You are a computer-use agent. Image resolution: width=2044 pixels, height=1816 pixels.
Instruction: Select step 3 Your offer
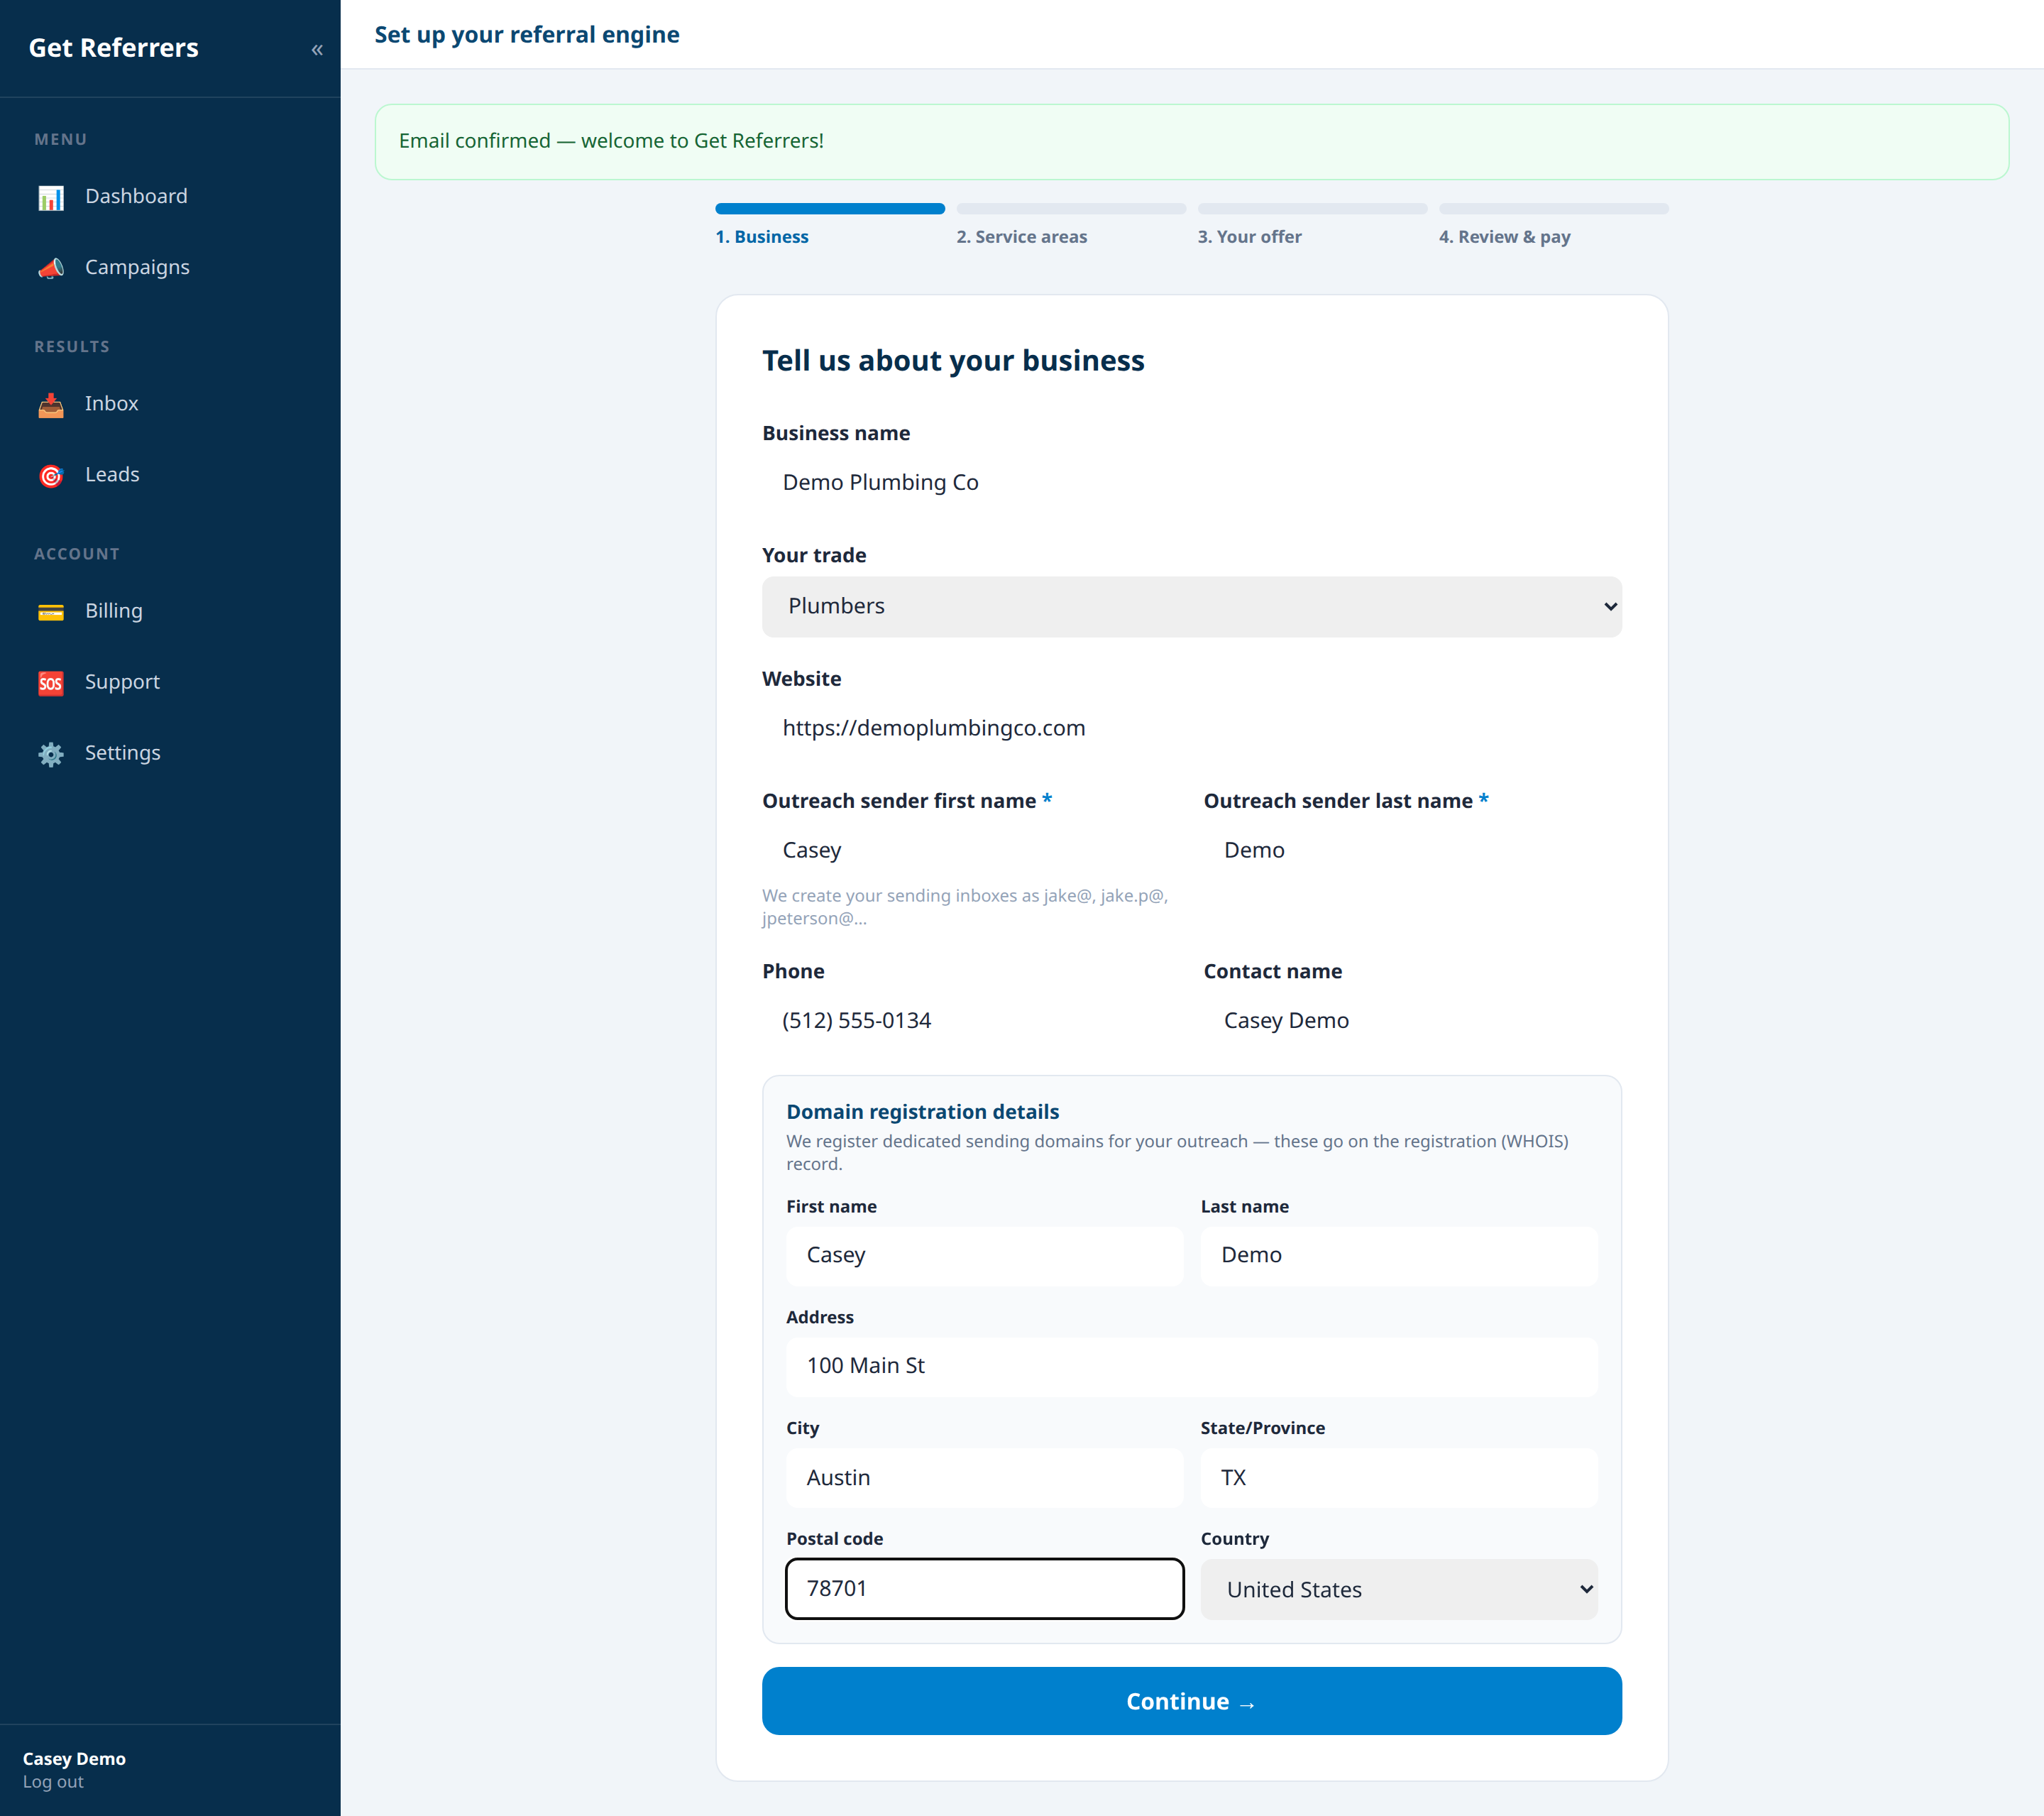coord(1249,237)
